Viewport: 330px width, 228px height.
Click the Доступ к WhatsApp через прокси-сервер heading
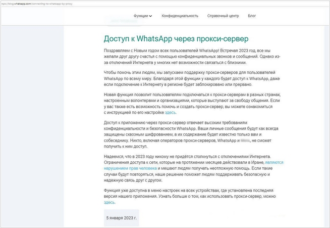coord(176,39)
